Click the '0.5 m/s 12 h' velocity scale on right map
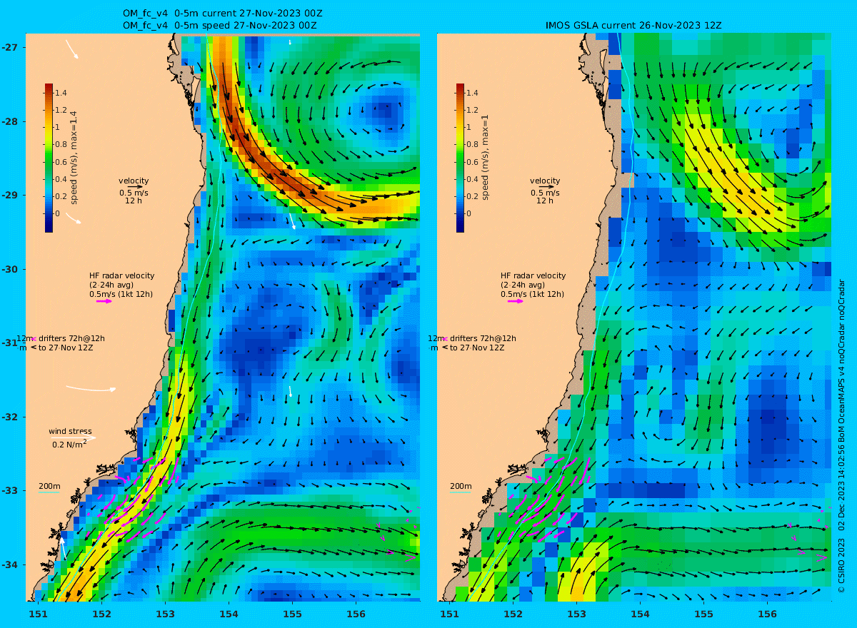The width and height of the screenshot is (857, 628). (546, 196)
